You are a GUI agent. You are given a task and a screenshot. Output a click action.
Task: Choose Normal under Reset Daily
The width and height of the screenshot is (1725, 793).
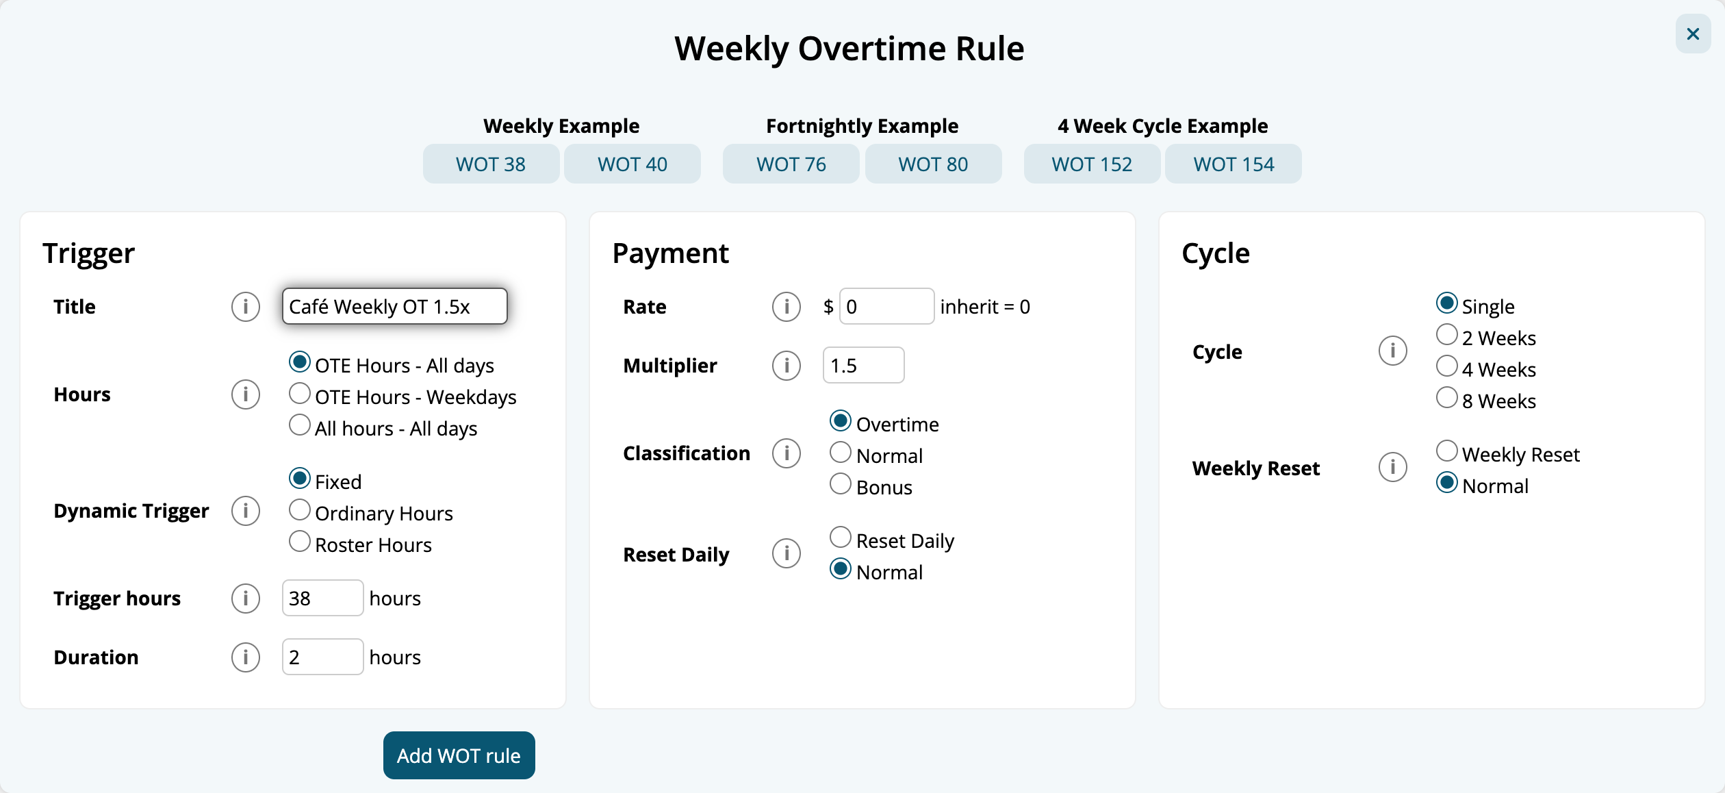click(840, 569)
